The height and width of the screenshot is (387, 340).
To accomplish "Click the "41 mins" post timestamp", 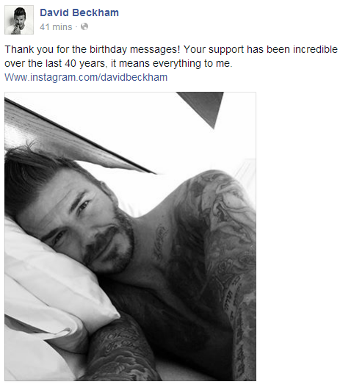I will 56,26.
